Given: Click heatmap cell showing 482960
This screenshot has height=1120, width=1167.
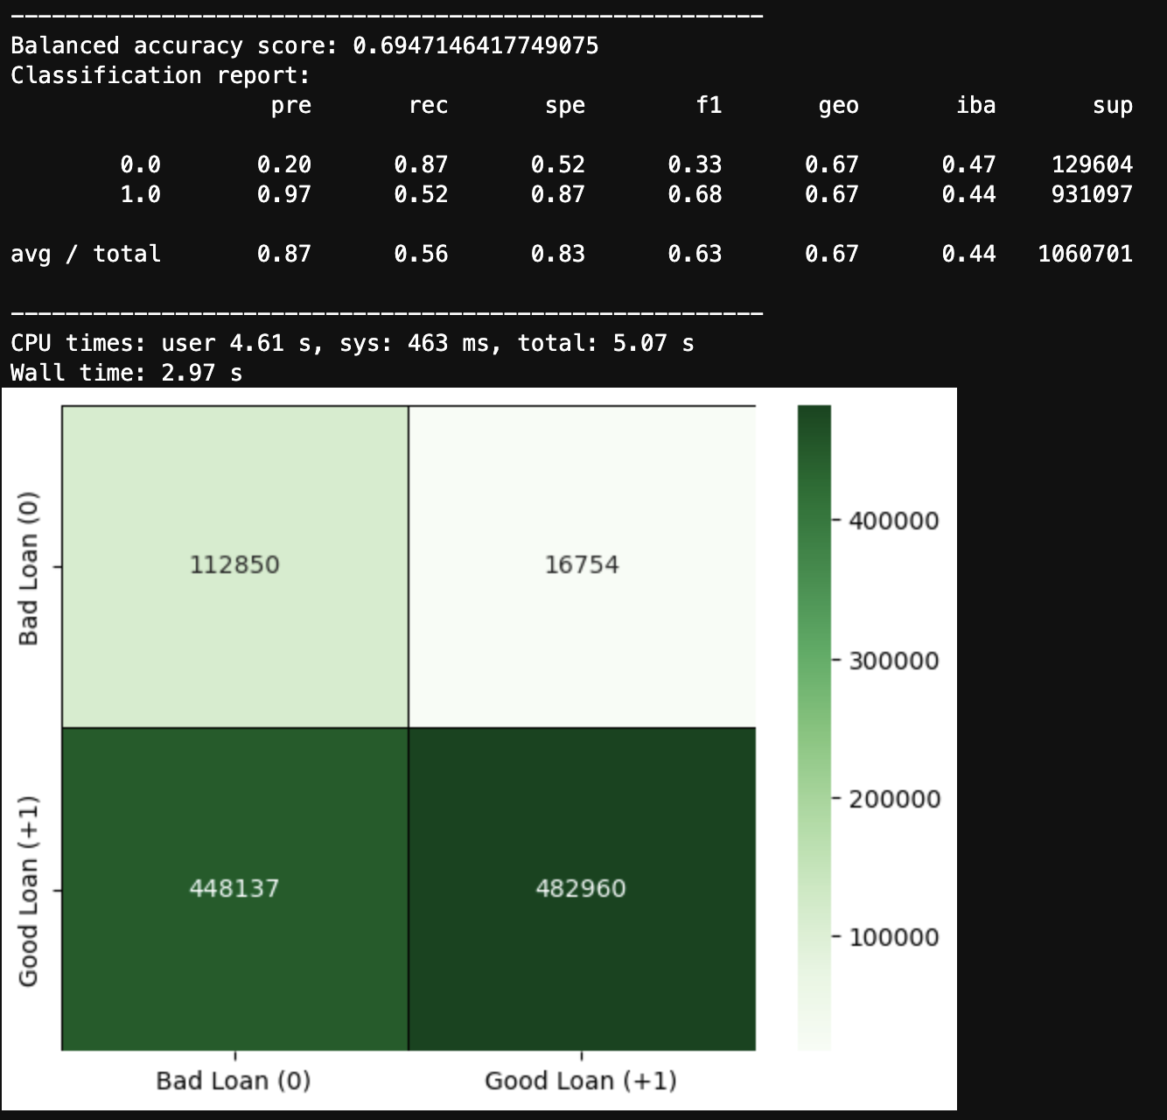Looking at the screenshot, I should click(x=582, y=889).
